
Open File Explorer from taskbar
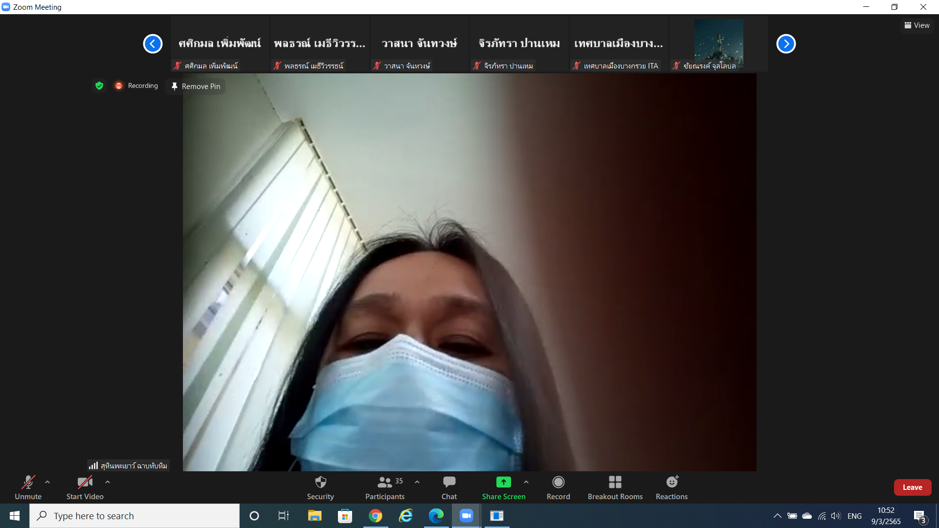pyautogui.click(x=314, y=516)
